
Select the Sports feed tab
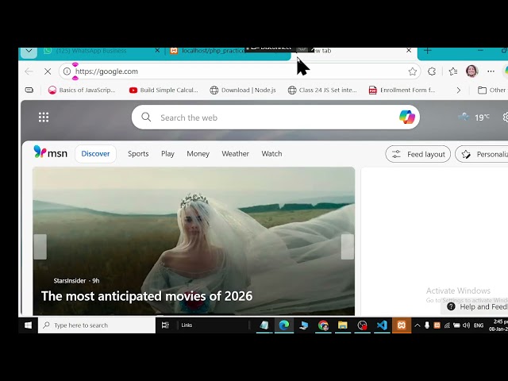tap(138, 154)
